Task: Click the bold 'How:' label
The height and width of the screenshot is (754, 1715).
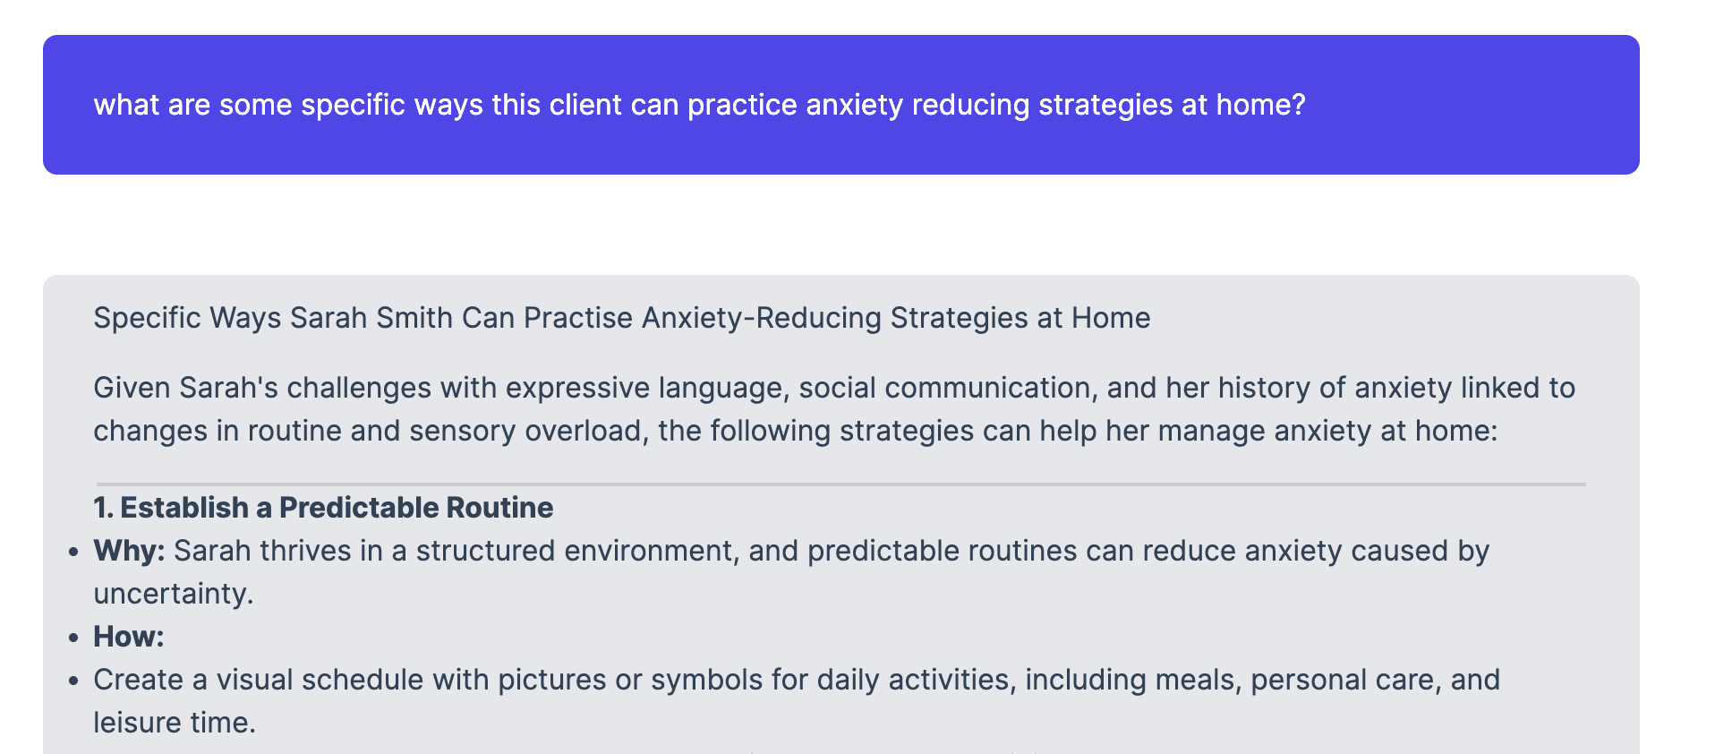Action: coord(129,637)
